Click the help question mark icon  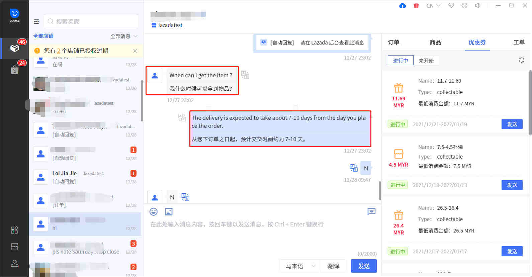click(464, 6)
